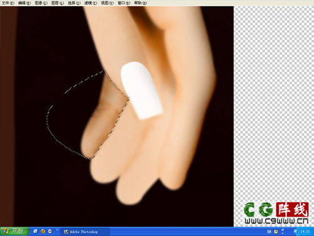Open the 图层 (Layer) menu
Screen dimensions: 314x236
coord(58,3)
